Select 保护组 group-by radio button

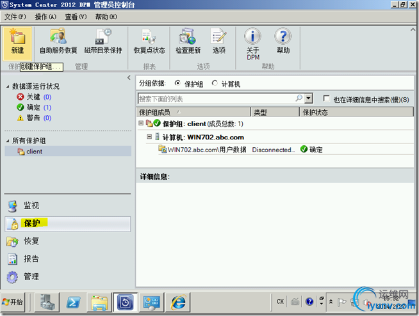click(x=177, y=83)
